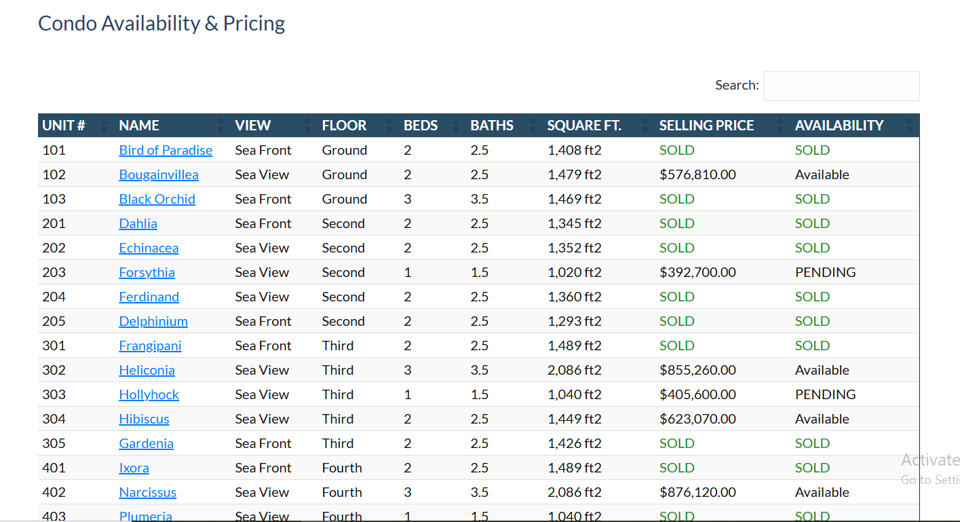Open the Frangipani unit link
The height and width of the screenshot is (522, 960).
150,346
